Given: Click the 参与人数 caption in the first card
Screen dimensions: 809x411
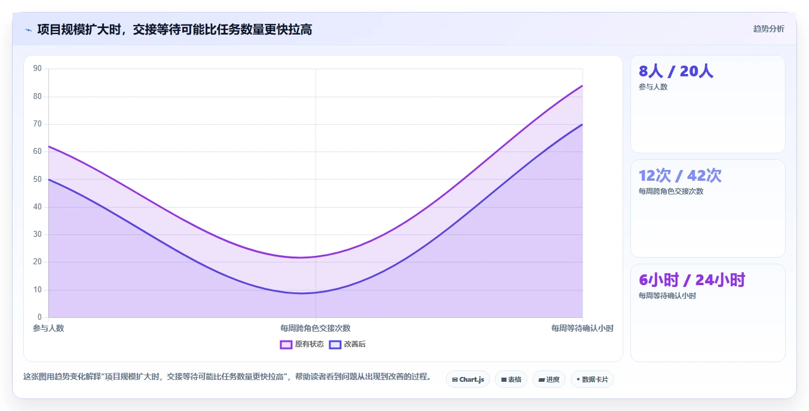Looking at the screenshot, I should coord(653,87).
